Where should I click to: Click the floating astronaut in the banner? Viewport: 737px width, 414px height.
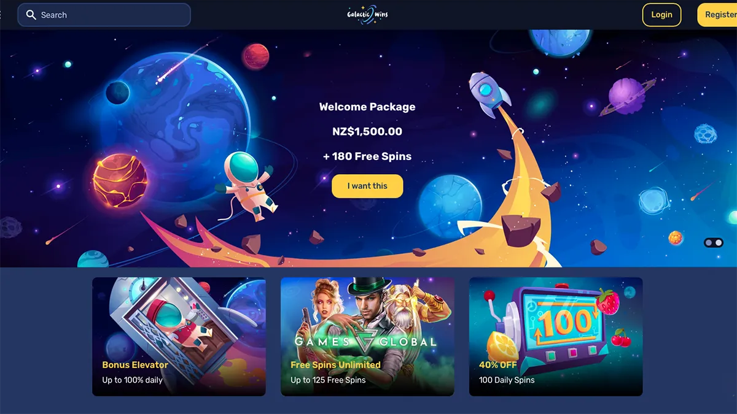point(246,186)
